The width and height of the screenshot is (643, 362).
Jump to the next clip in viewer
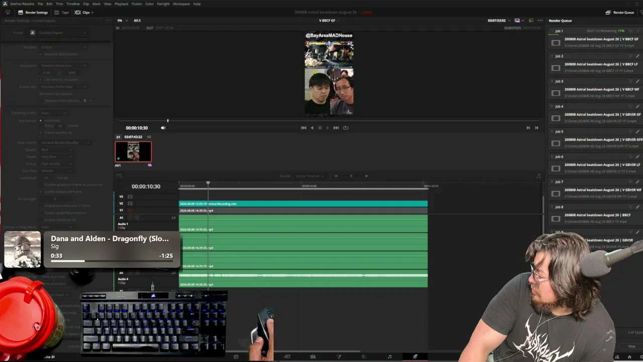tap(528, 128)
